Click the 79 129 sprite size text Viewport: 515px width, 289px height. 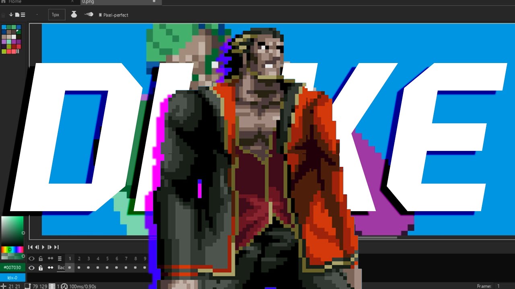point(40,287)
